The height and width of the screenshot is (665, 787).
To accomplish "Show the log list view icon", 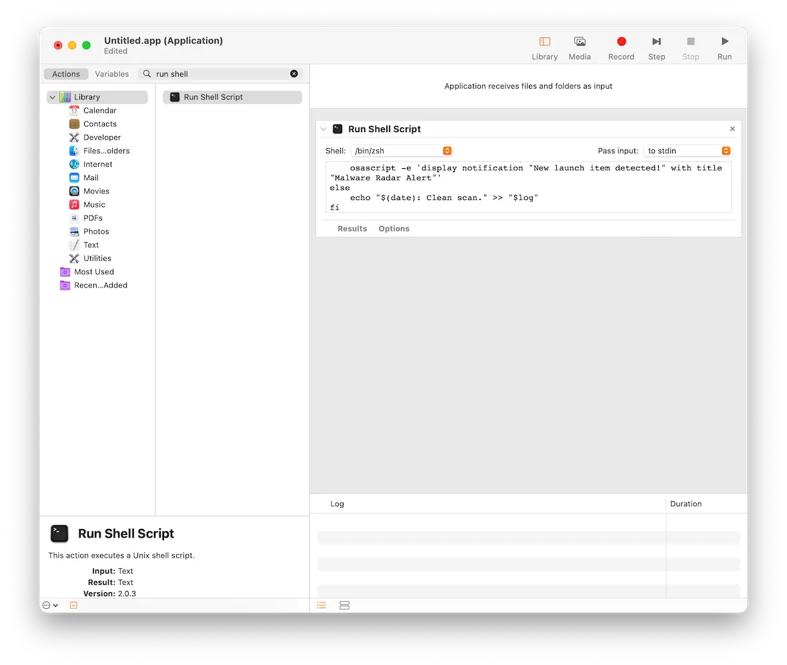I will click(x=321, y=606).
